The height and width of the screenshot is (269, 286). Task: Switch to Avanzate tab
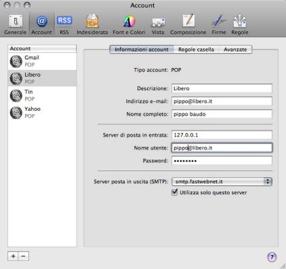(235, 50)
